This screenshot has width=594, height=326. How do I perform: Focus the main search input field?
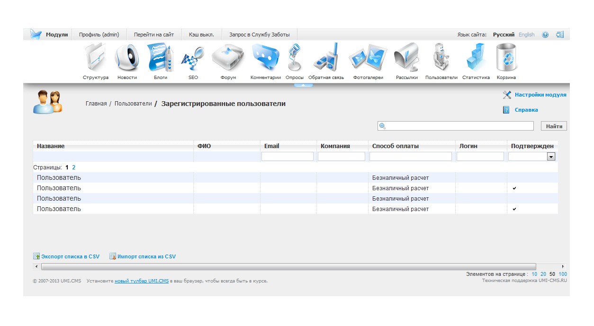point(456,126)
